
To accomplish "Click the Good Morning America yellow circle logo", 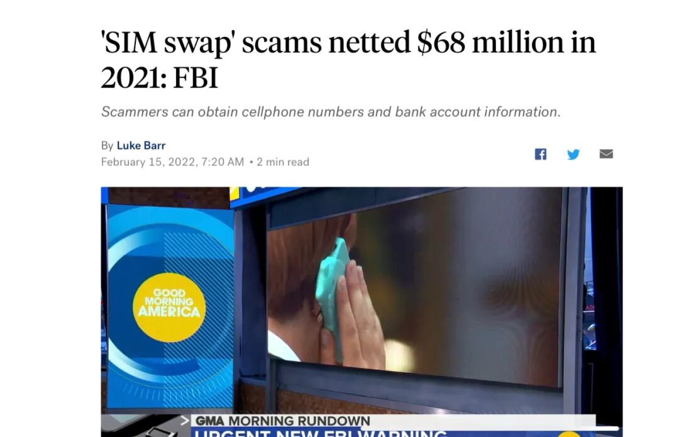I will [x=169, y=307].
